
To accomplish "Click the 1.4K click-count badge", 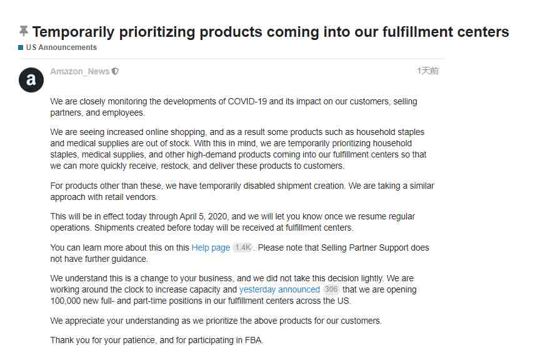I will (x=243, y=247).
